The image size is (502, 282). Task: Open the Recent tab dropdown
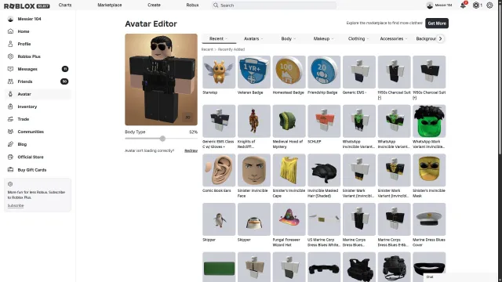click(x=219, y=38)
